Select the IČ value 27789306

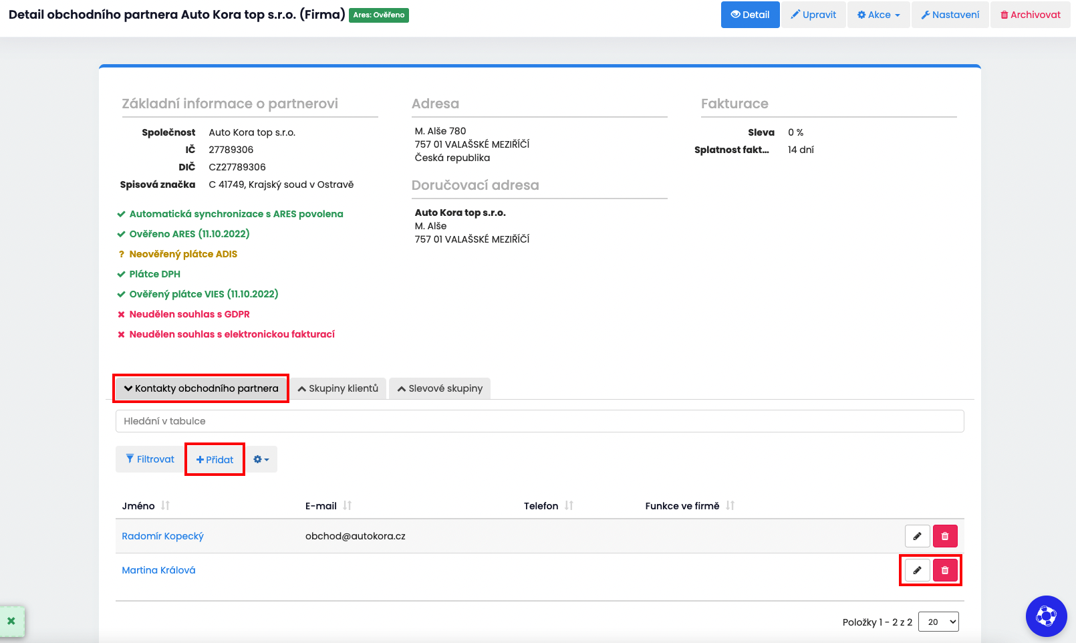(x=231, y=150)
